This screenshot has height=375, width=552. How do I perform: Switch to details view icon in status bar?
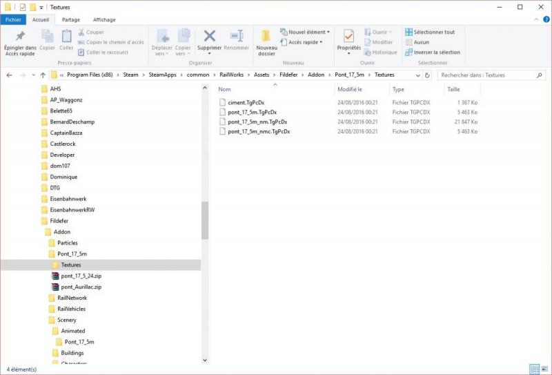[x=534, y=369]
